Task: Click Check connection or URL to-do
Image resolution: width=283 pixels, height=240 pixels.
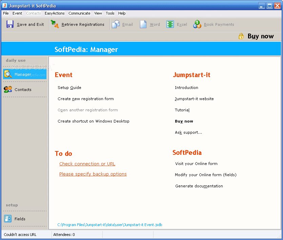Action: click(x=87, y=164)
